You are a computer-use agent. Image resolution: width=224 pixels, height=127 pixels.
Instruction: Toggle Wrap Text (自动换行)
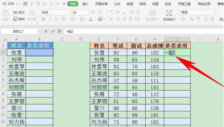tap(169, 16)
